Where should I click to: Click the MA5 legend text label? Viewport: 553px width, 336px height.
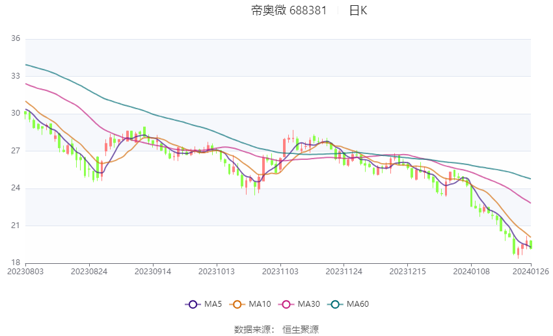click(x=213, y=304)
